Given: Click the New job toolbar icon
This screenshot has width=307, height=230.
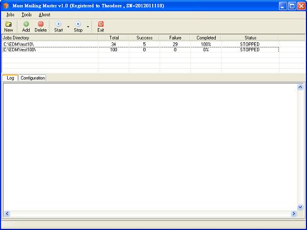Looking at the screenshot, I should (8, 24).
